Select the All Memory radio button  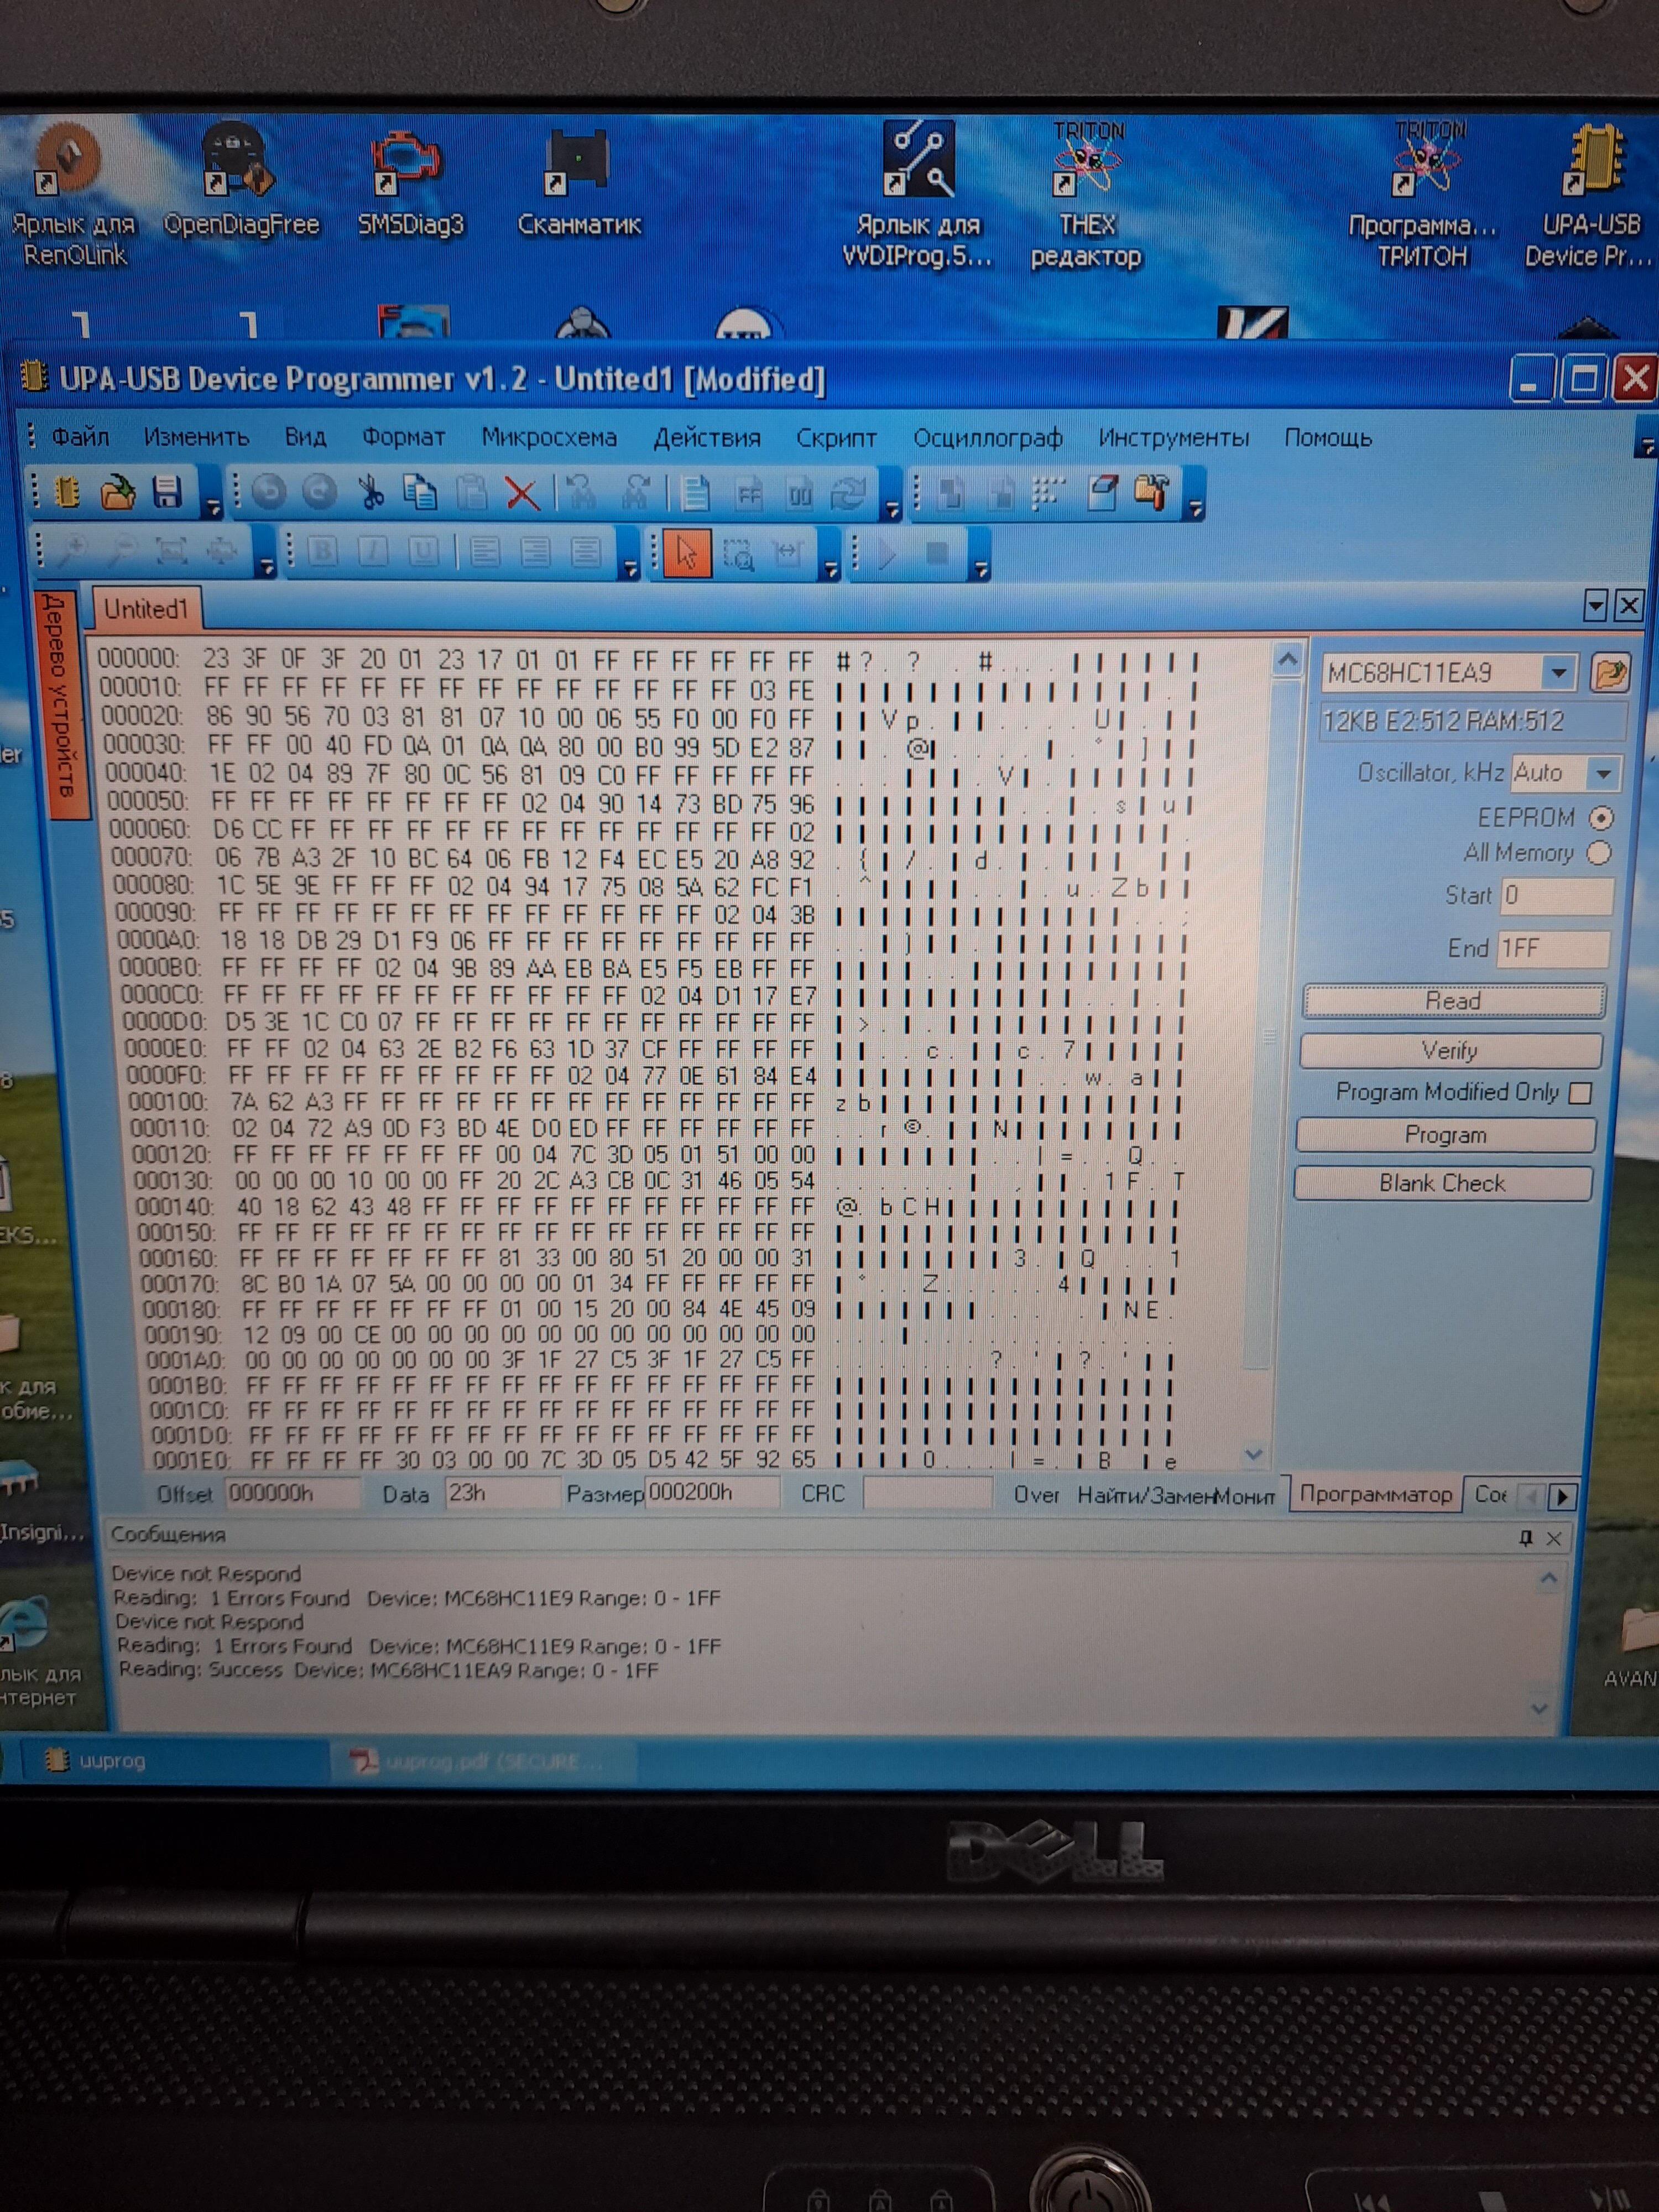pyautogui.click(x=1599, y=853)
